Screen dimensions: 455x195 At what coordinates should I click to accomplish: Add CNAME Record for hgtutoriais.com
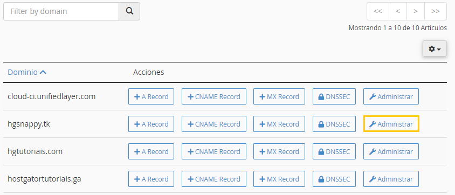coord(214,151)
